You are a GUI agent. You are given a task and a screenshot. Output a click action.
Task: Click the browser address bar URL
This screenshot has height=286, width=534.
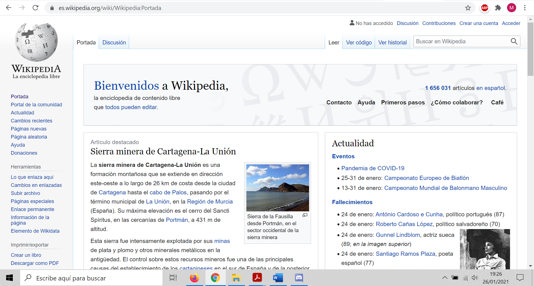coord(110,8)
